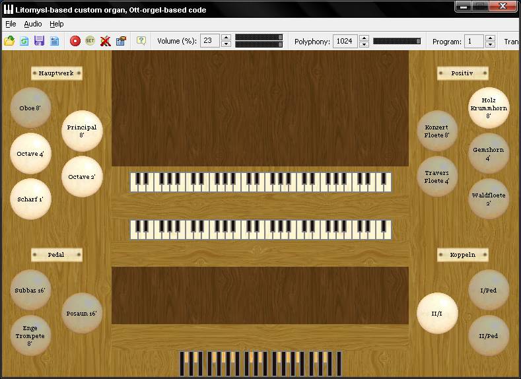Toggle the Oboe 8' stop
Screen dimensions: 521x379
30,108
